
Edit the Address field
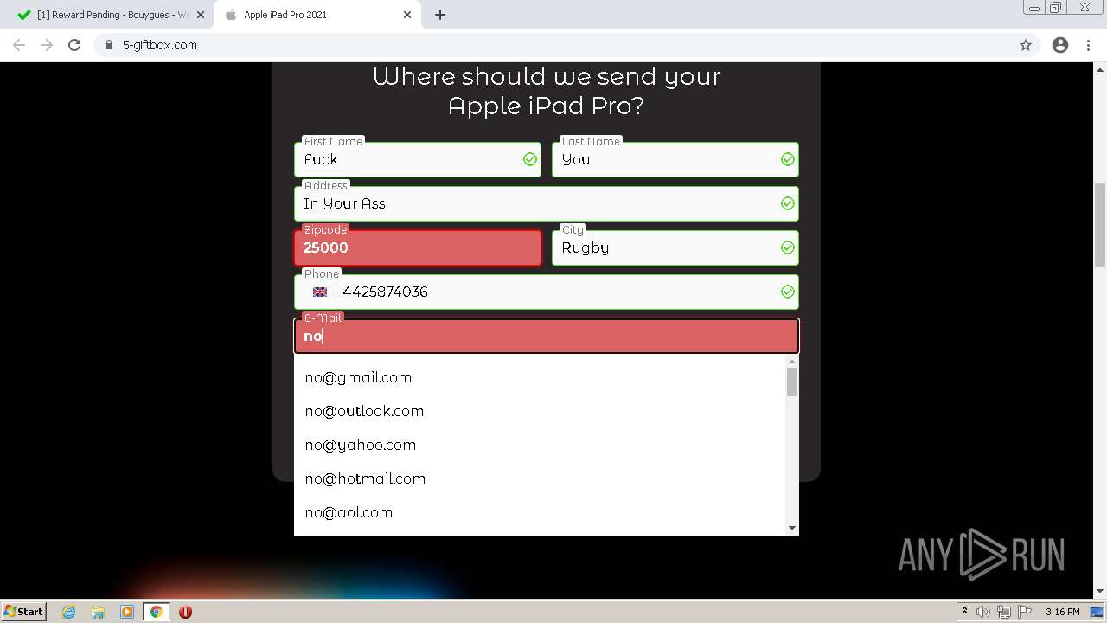547,204
